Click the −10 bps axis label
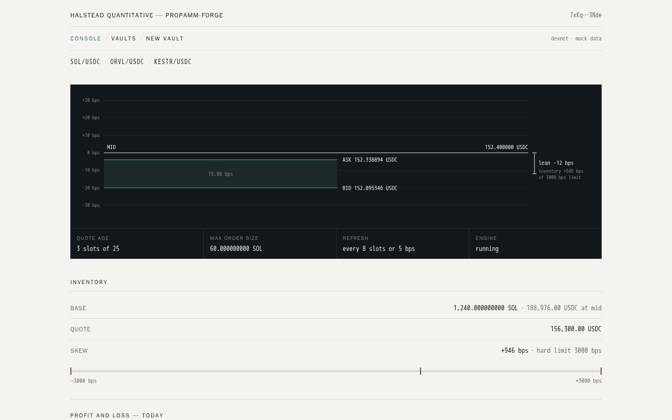 tap(91, 170)
